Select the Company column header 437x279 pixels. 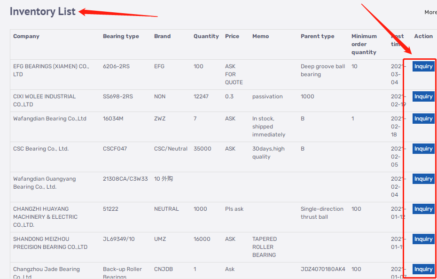click(26, 36)
